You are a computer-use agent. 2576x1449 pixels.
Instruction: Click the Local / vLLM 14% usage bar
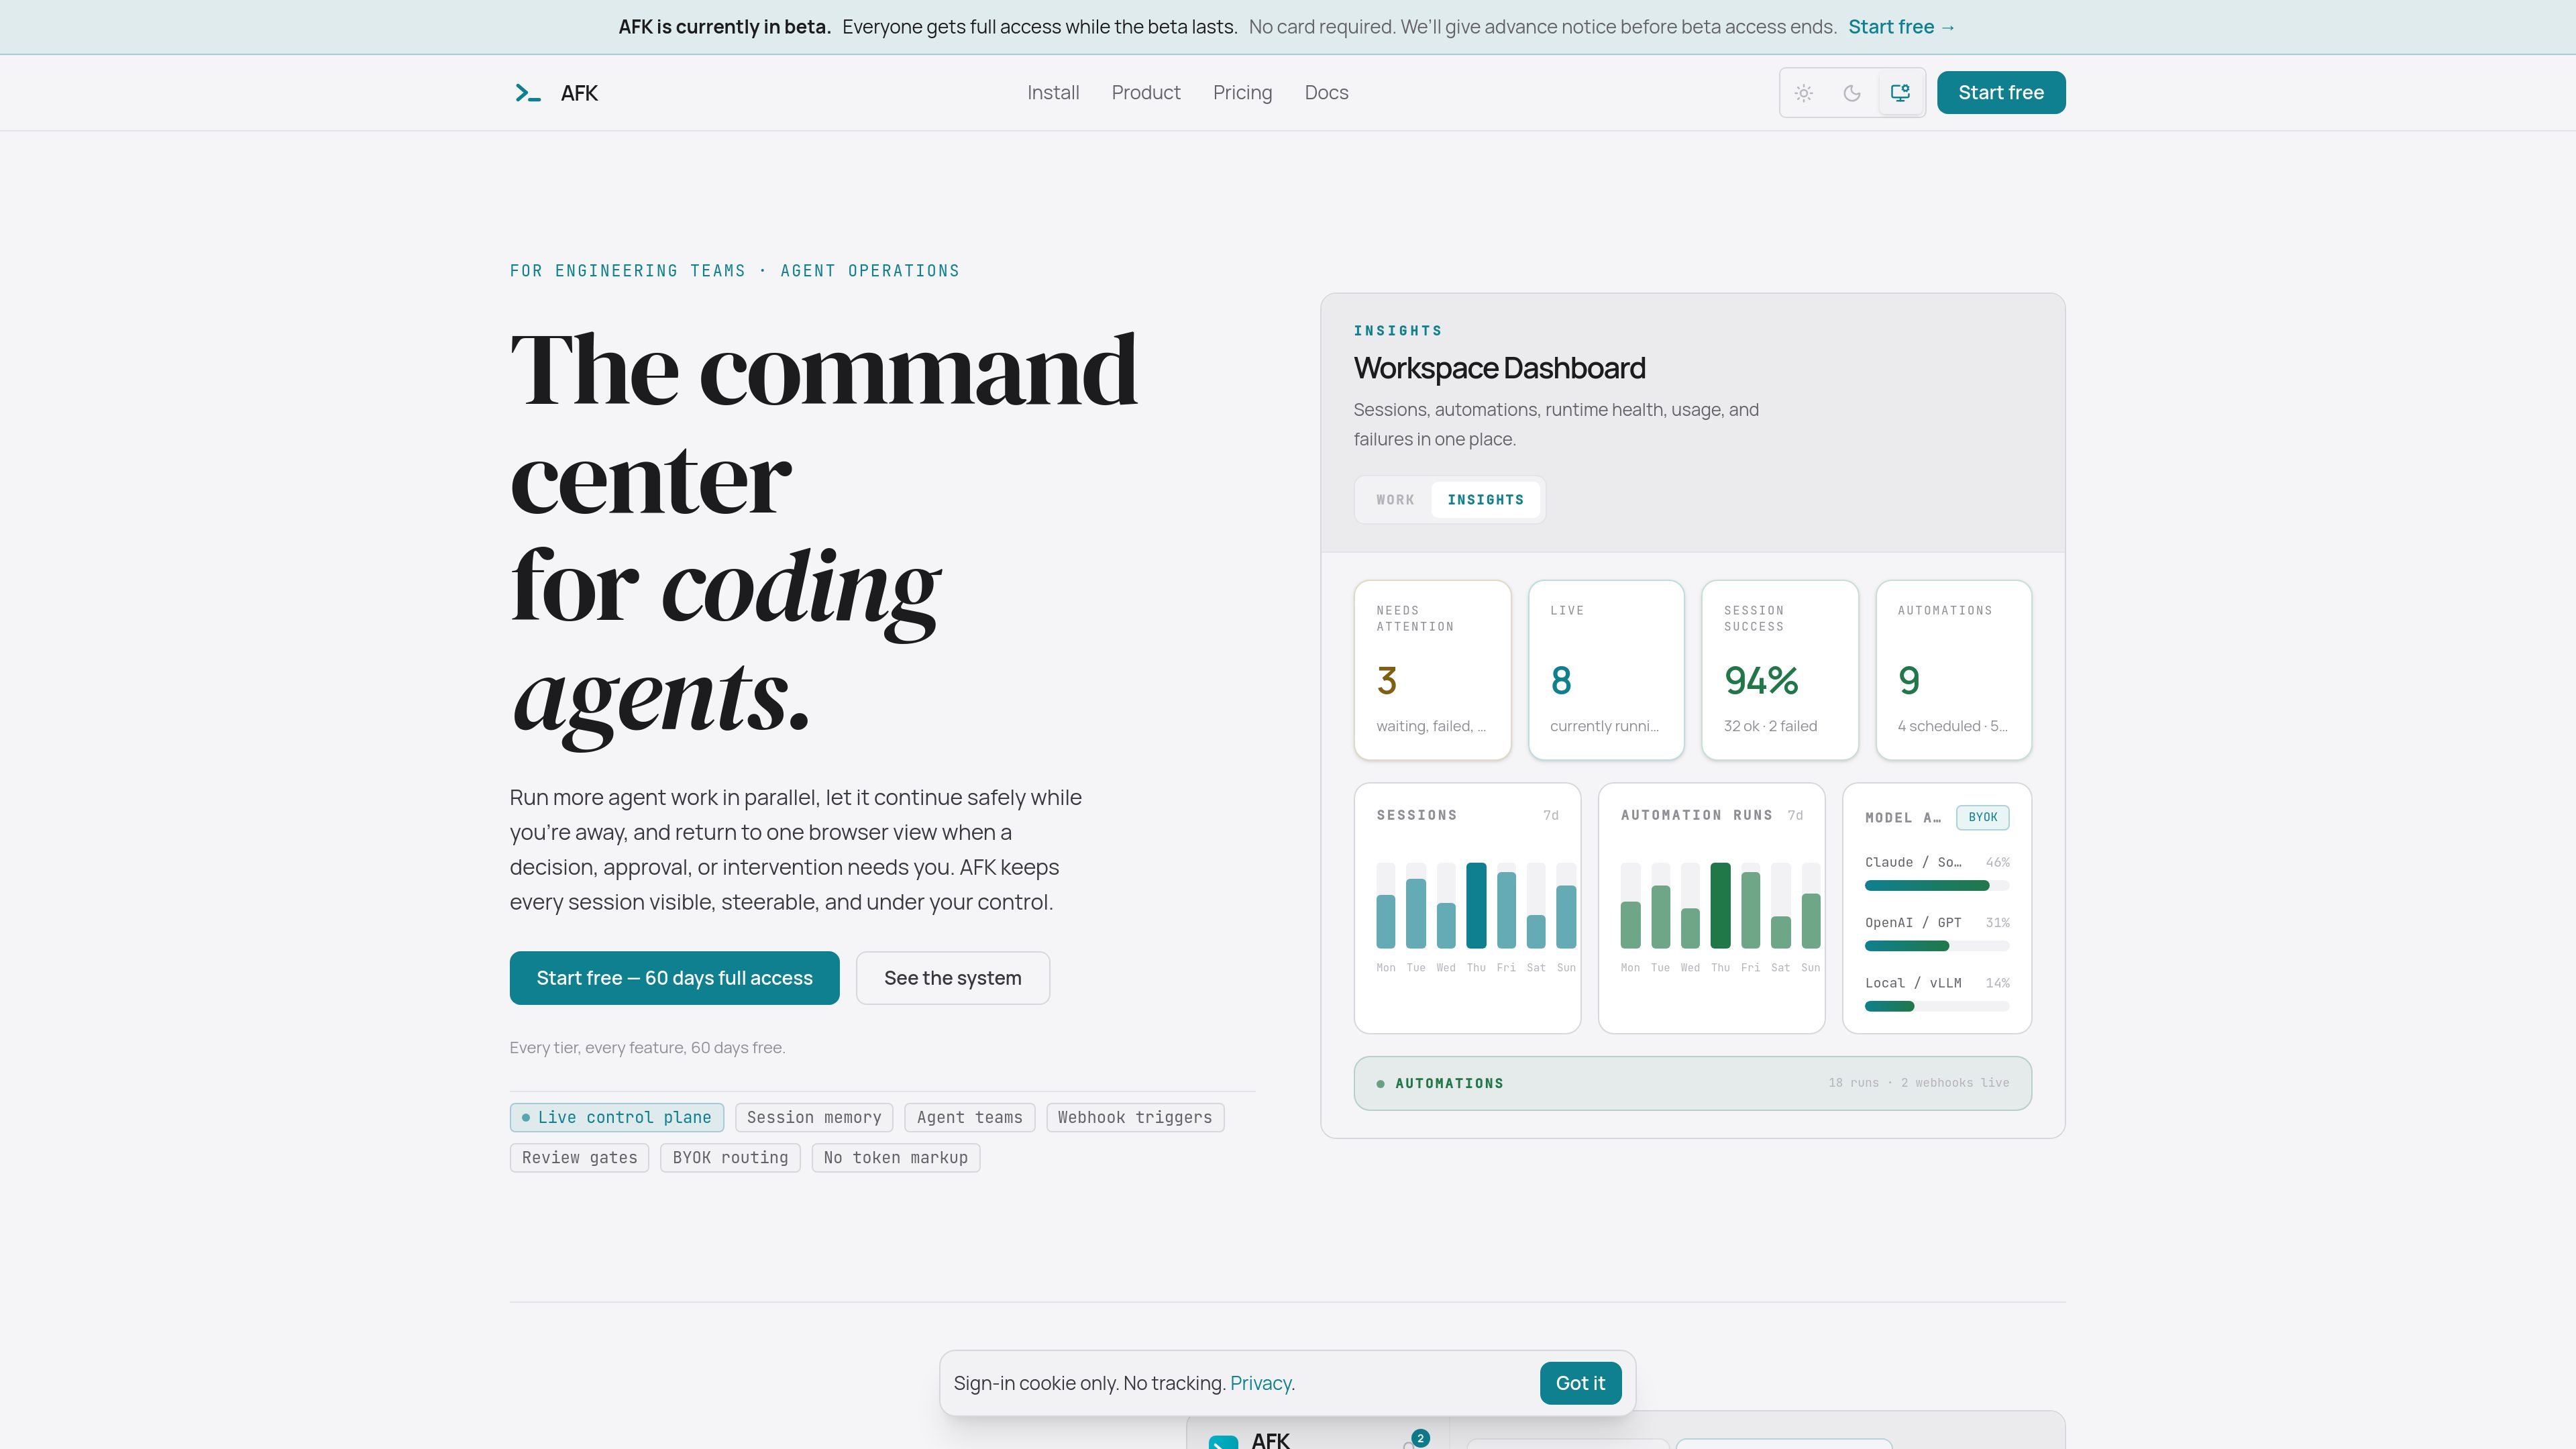pyautogui.click(x=1937, y=1006)
